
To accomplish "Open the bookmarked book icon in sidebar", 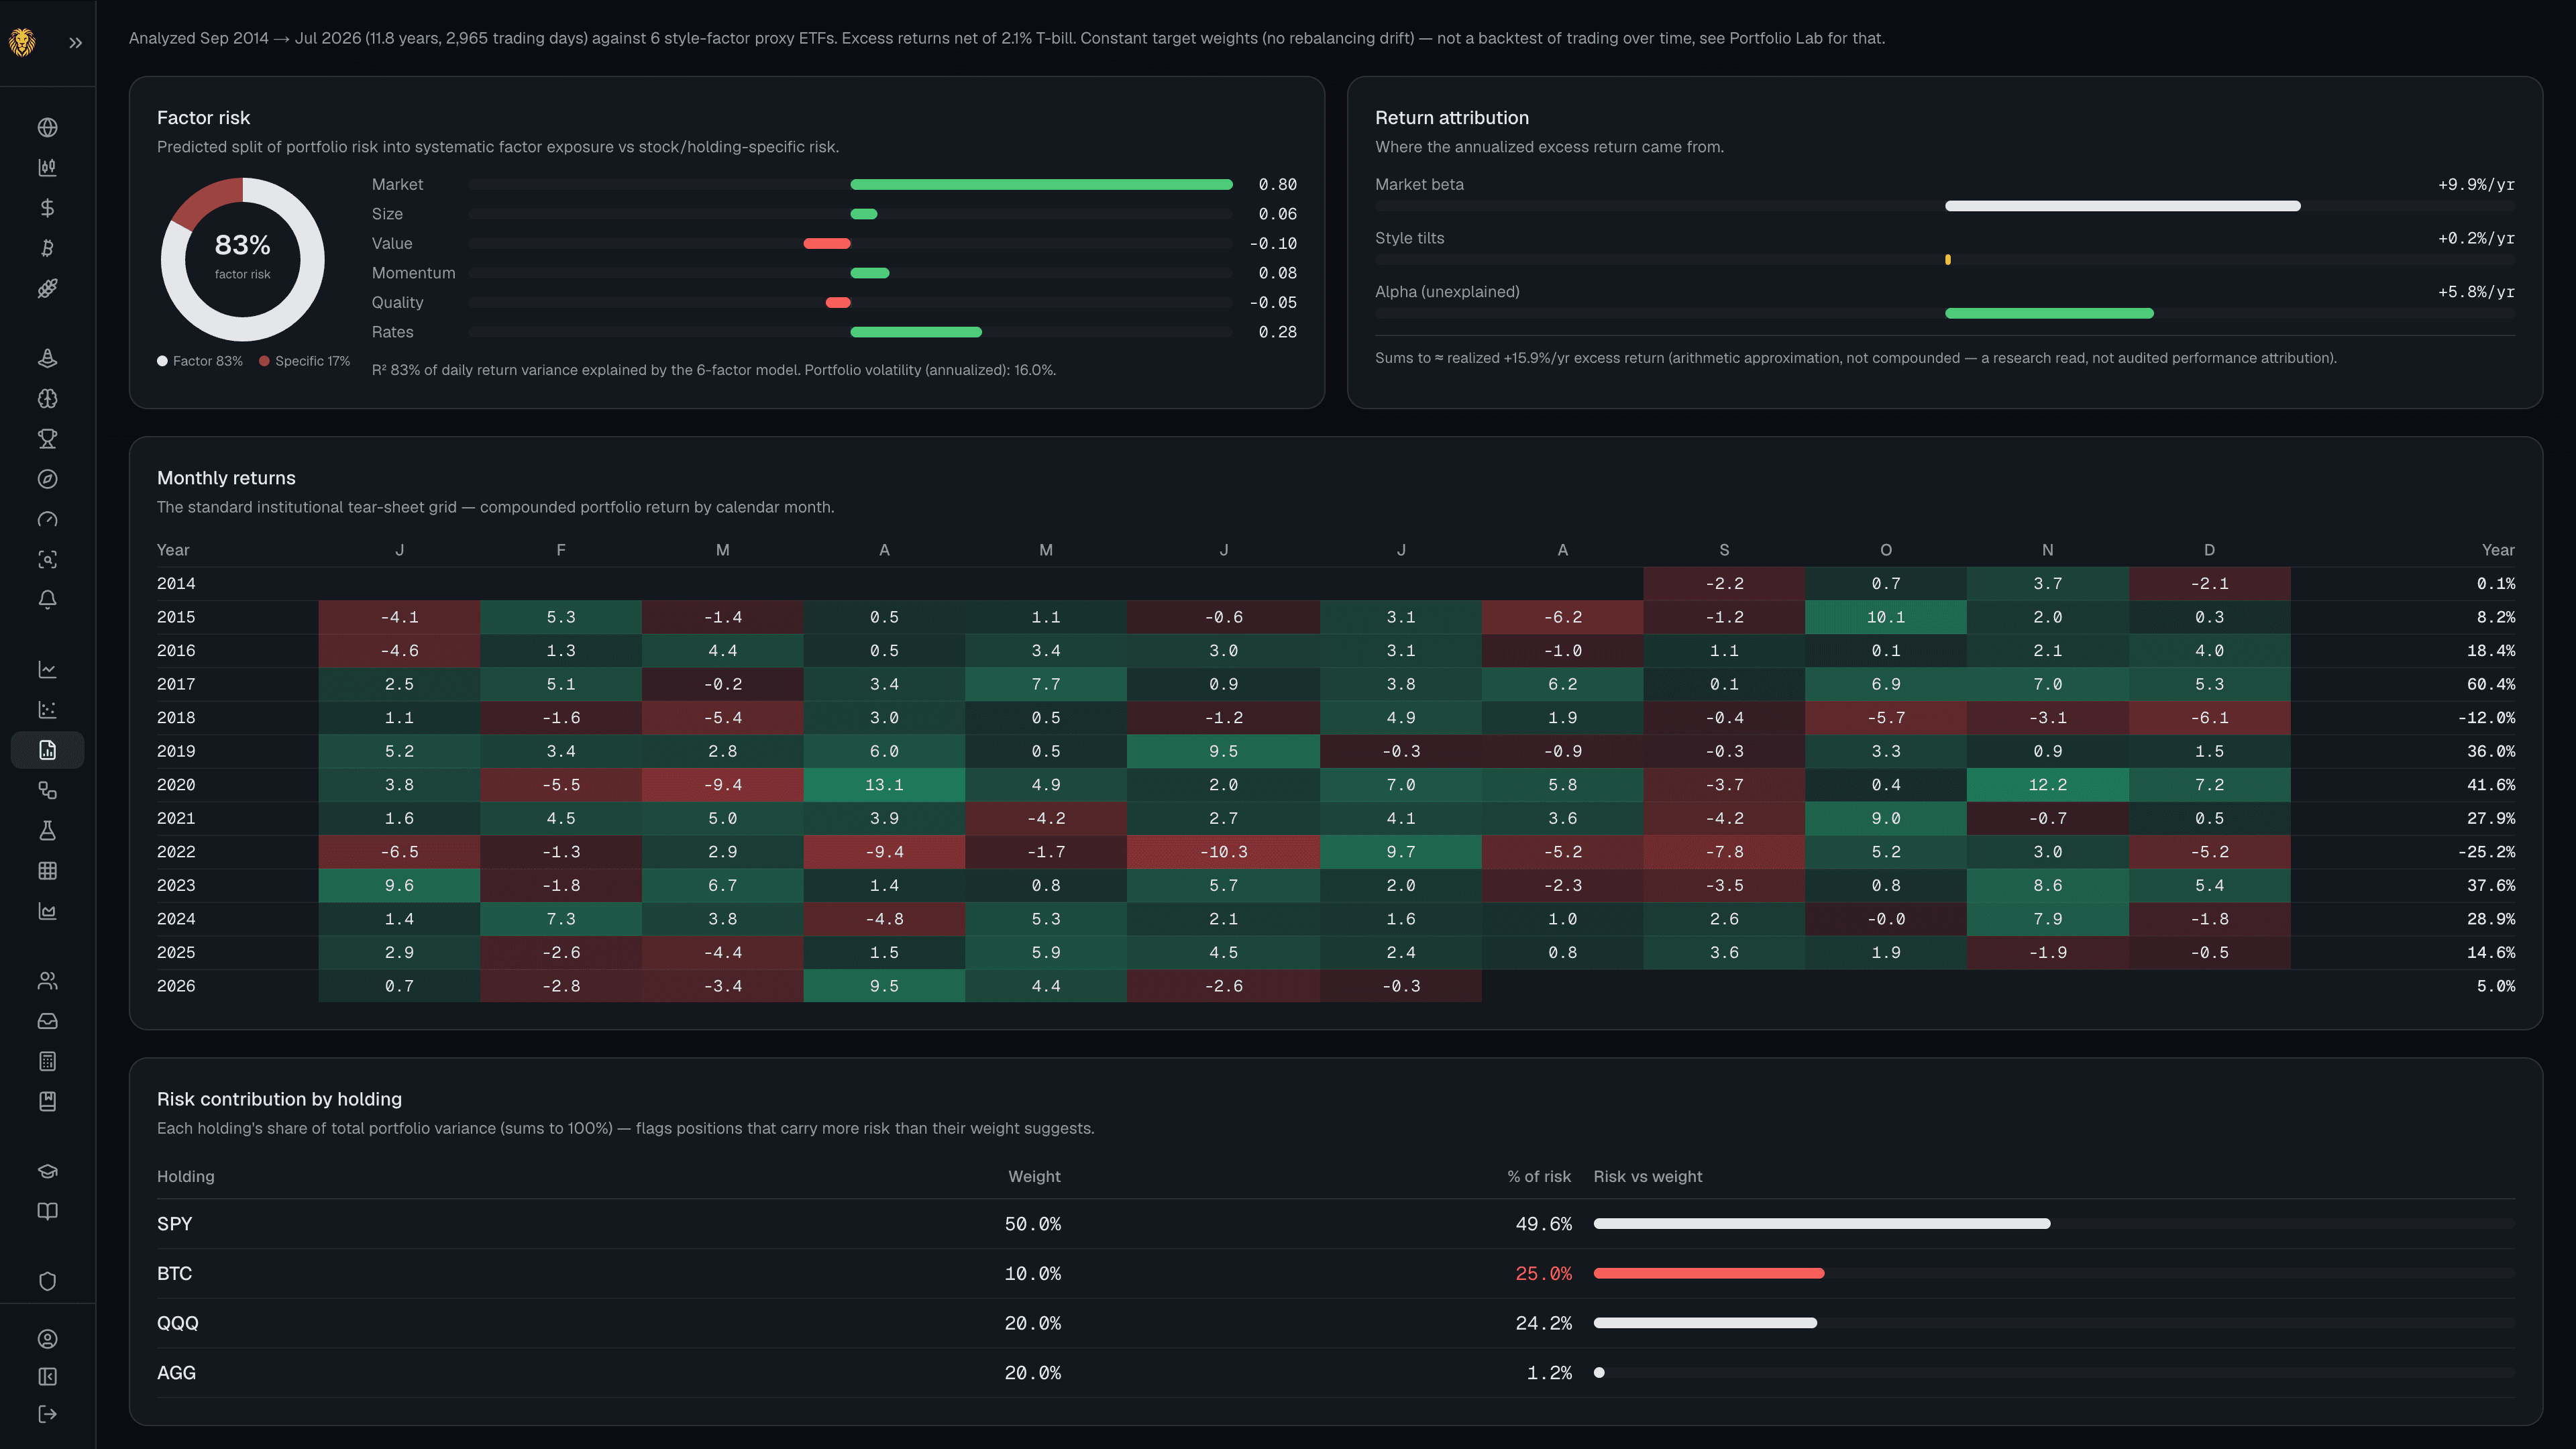I will [x=47, y=1101].
